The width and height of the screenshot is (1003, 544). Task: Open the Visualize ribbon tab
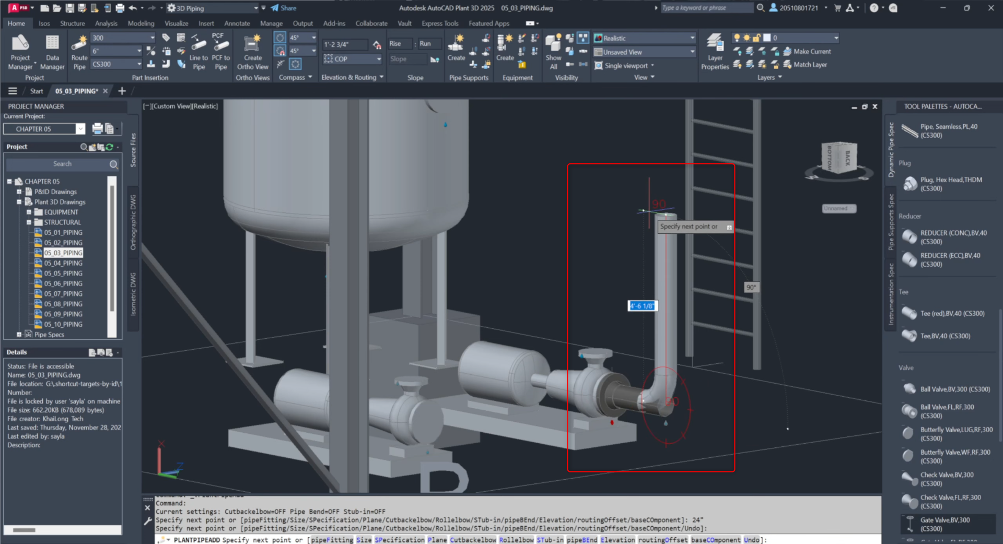coord(177,23)
